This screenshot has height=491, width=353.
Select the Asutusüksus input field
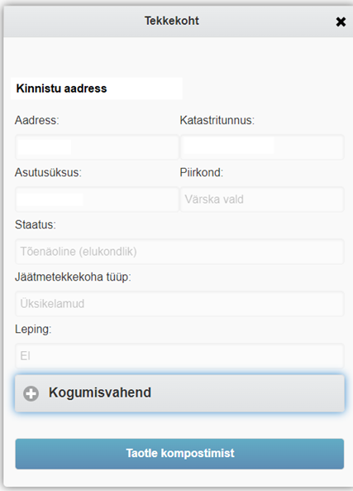click(97, 200)
